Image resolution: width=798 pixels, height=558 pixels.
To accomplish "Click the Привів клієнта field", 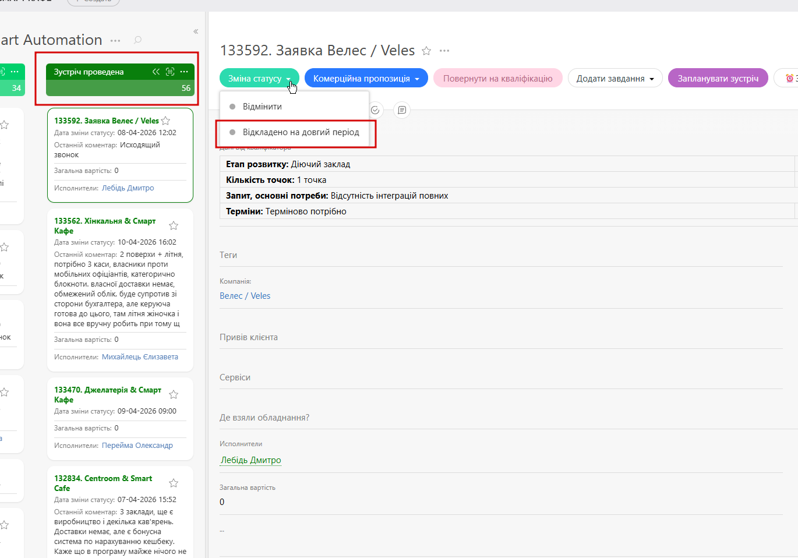I will coord(501,337).
